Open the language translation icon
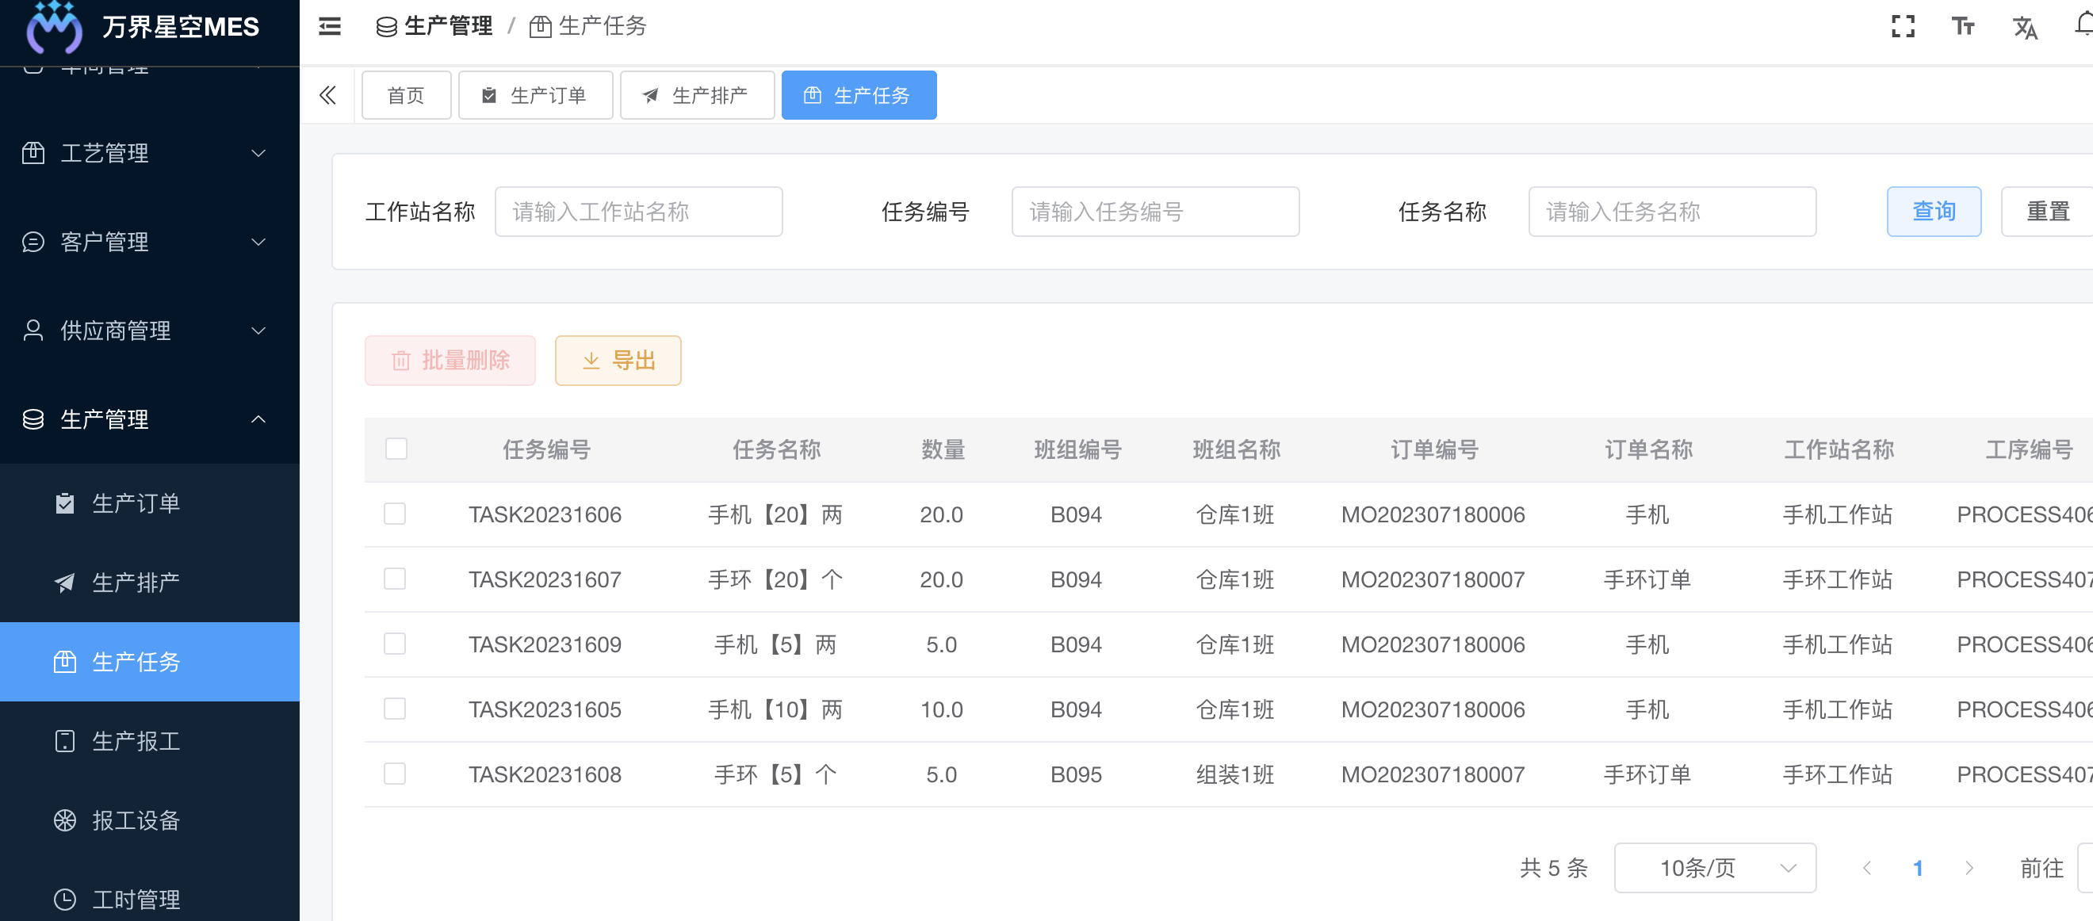Viewport: 2093px width, 921px height. pyautogui.click(x=2024, y=28)
